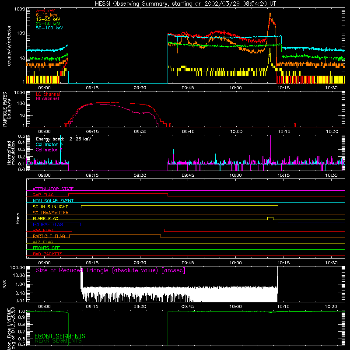Click the SC IN SUNLIGHT flag label
Viewport: 350px width, 350px height.
(50, 206)
